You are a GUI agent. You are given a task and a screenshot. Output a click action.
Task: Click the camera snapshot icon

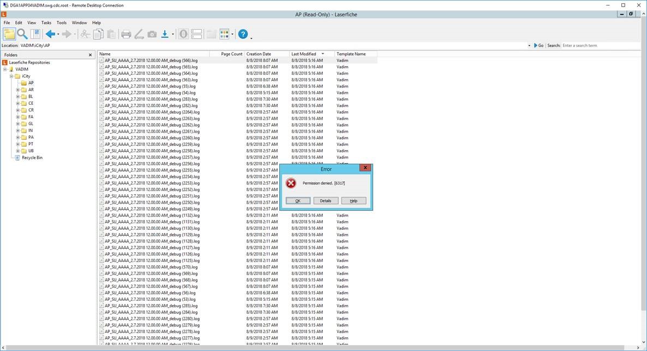pyautogui.click(x=152, y=34)
